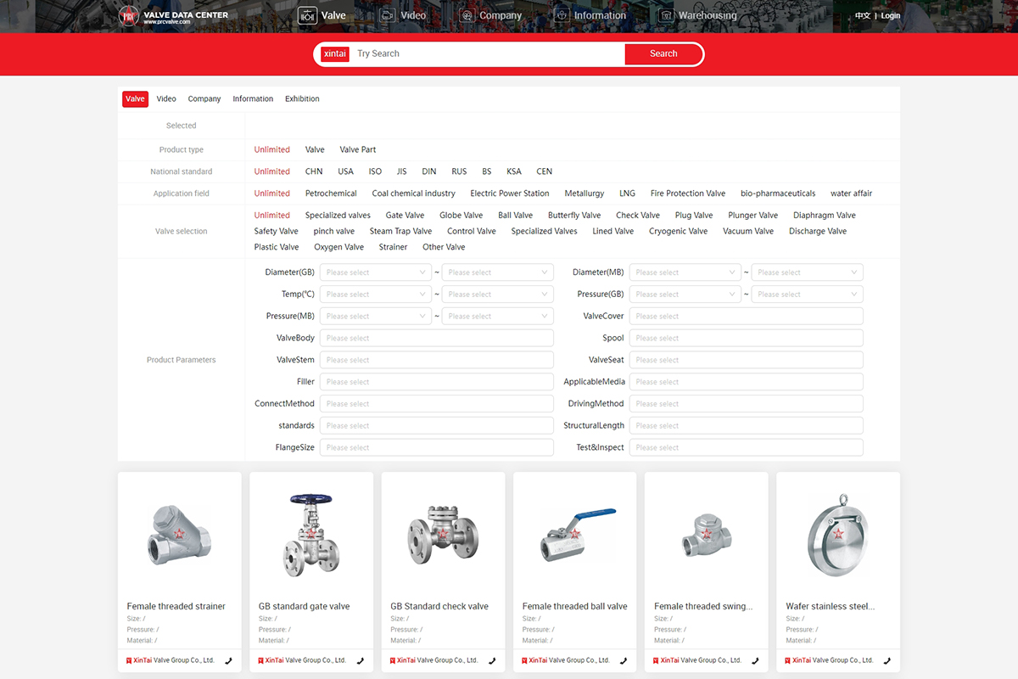Switch to the Exhibition tab
This screenshot has width=1018, height=679.
pos(302,99)
